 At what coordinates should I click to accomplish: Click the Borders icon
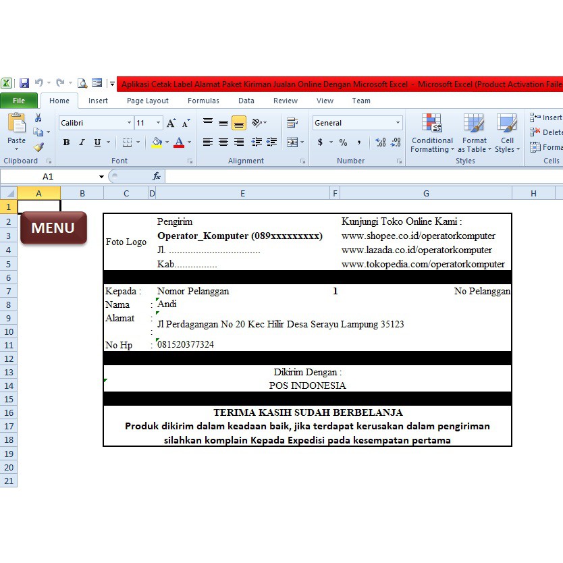pos(127,142)
